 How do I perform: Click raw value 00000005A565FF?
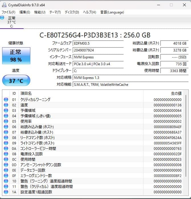point(168,143)
